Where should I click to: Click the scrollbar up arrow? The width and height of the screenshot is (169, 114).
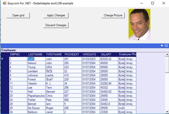coord(167,54)
